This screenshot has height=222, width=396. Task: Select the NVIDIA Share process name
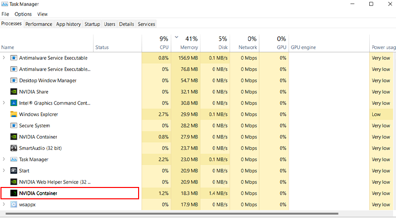[34, 92]
